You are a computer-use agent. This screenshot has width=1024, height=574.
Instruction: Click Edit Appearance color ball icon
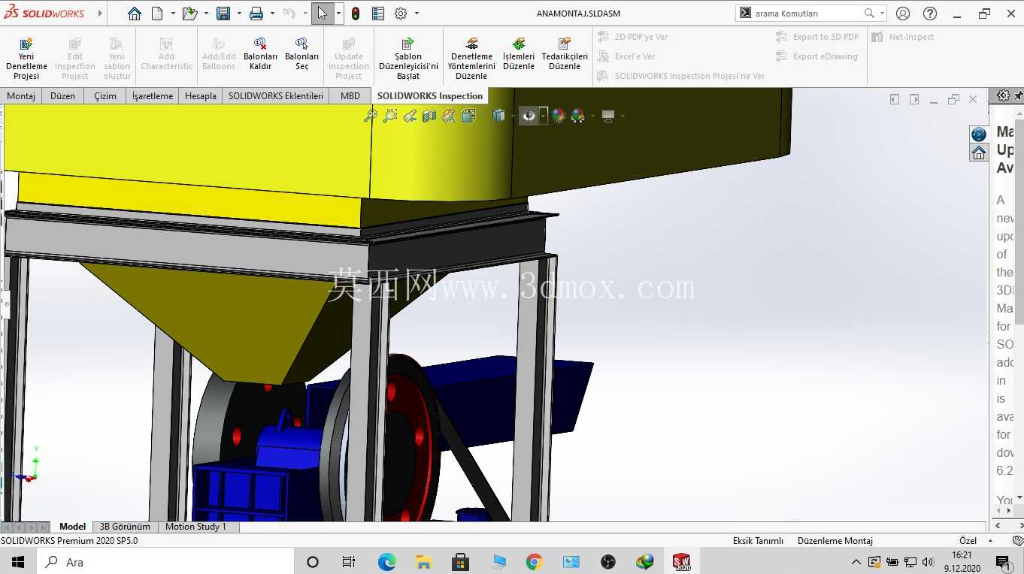click(559, 116)
